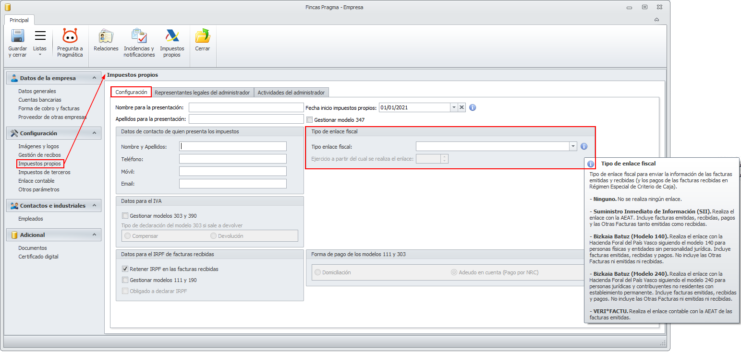
Task: Open Incidencias y notificaciones icon
Action: 139,36
